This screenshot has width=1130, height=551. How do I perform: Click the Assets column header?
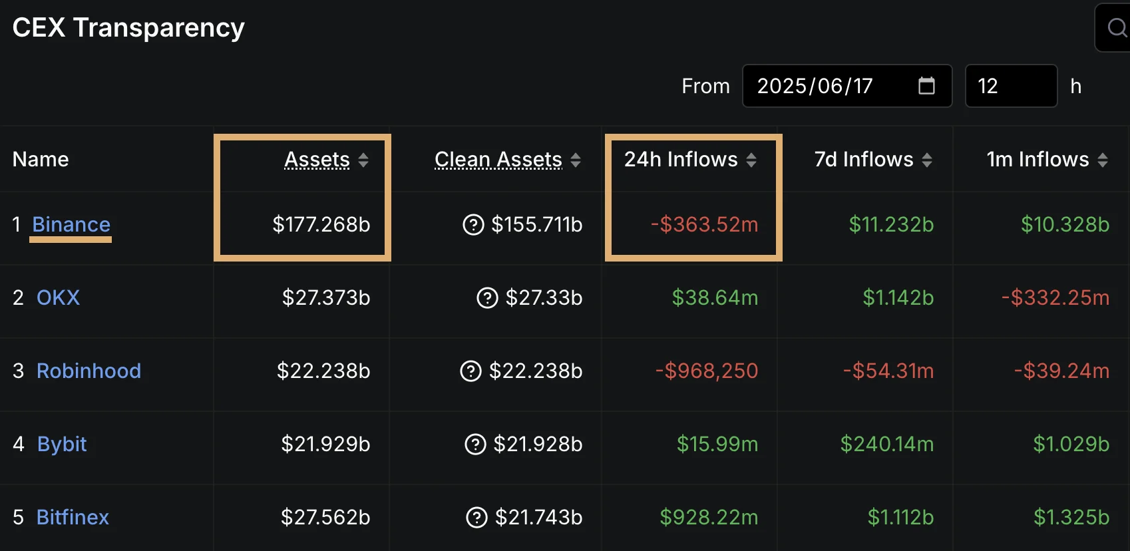click(x=317, y=160)
